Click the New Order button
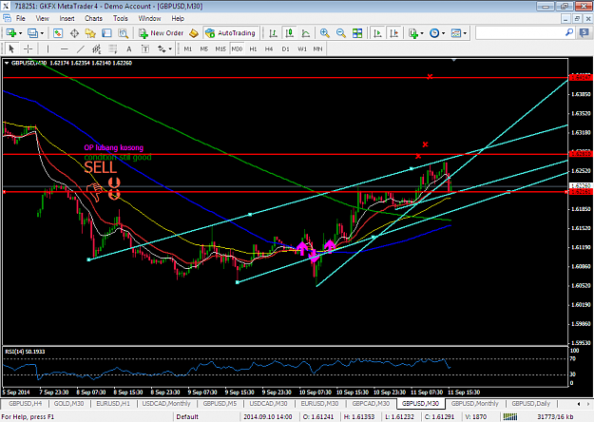Viewport: 594px width, 422px height. pyautogui.click(x=161, y=33)
